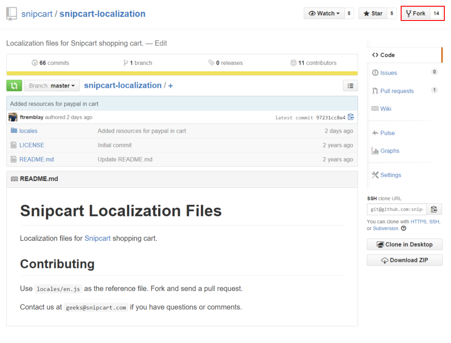Click the Pull requests count badge 1
The height and width of the screenshot is (343, 451).
[435, 90]
